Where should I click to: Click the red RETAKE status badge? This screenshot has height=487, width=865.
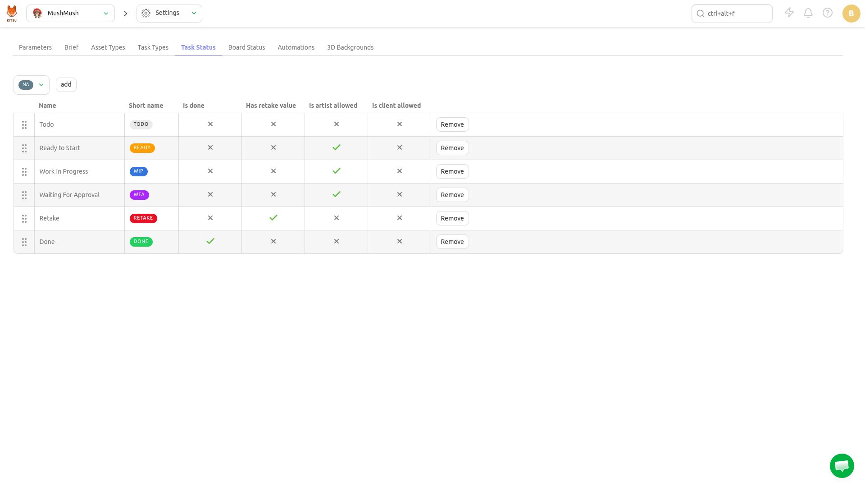pyautogui.click(x=143, y=218)
